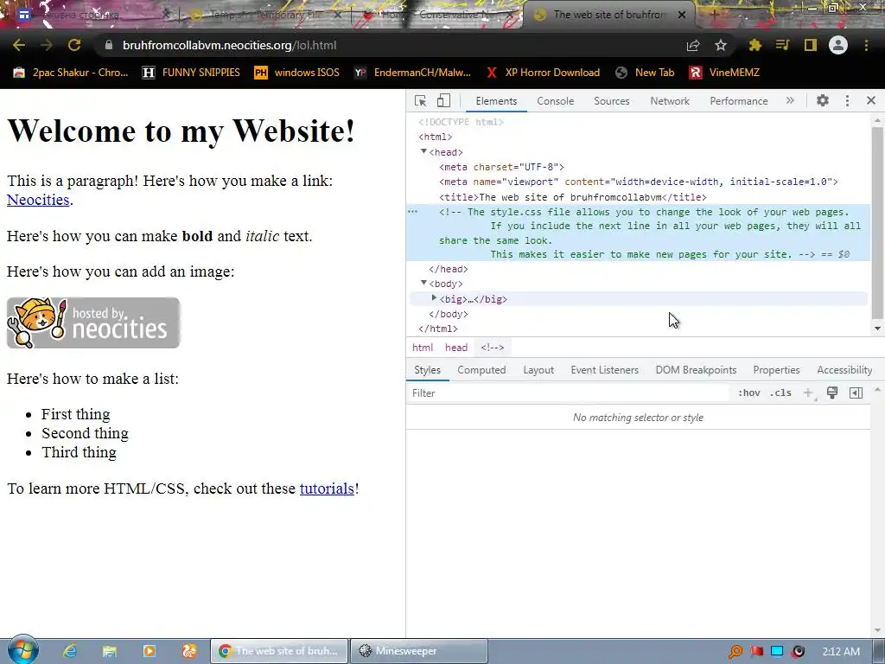The width and height of the screenshot is (885, 664).
Task: Add a new style rule
Action: click(808, 393)
